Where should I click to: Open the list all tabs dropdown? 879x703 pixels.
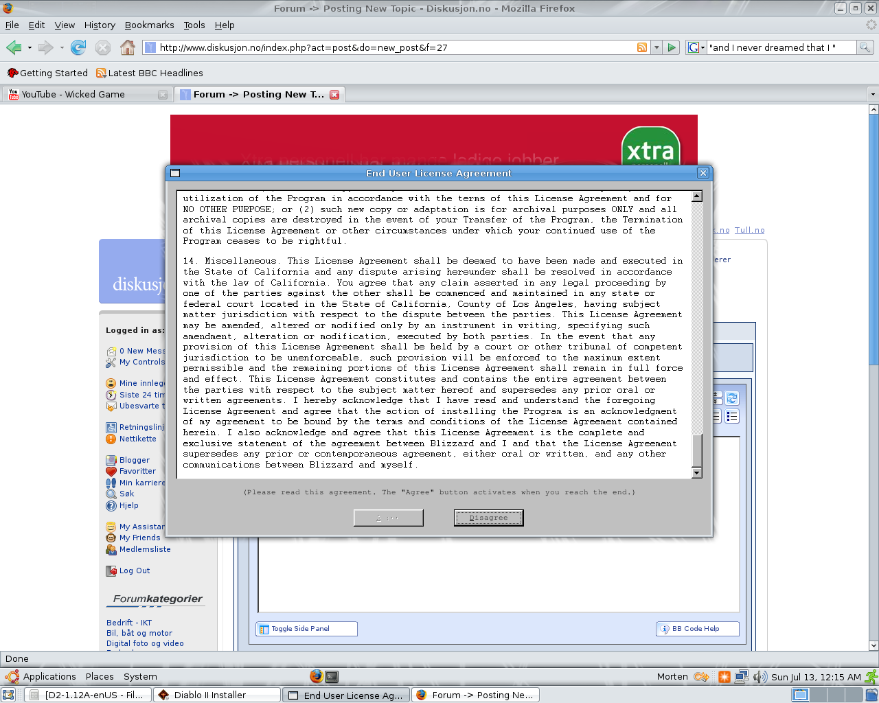[x=873, y=94]
